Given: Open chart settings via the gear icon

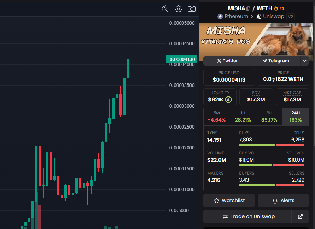Looking at the screenshot, I should pos(178,9).
